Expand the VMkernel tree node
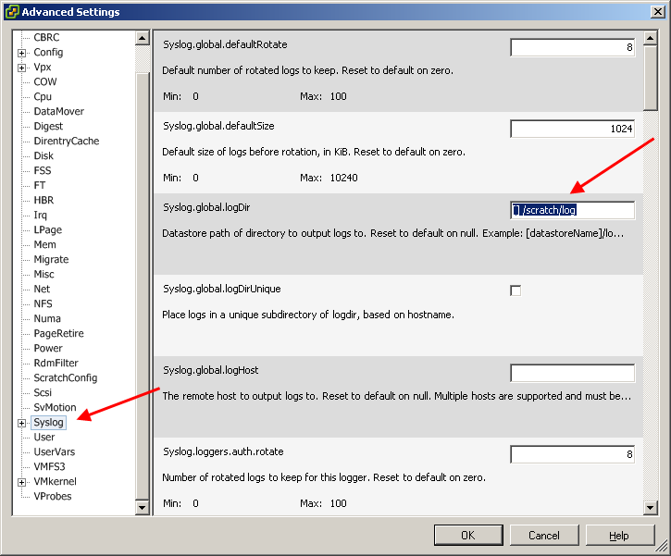Screen dimensions: 671x556 coord(21,482)
